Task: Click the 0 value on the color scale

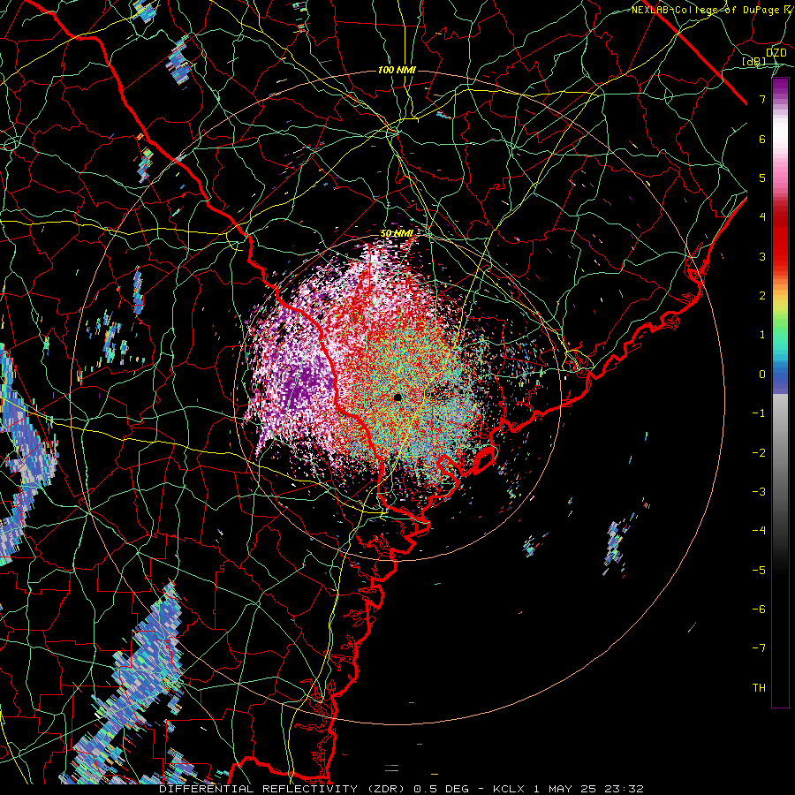Action: pyautogui.click(x=762, y=375)
